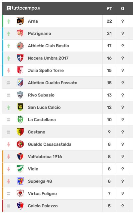The height and width of the screenshot is (216, 133).
Task: Open the Valfabbrica 1916 team link
Action: point(45,156)
